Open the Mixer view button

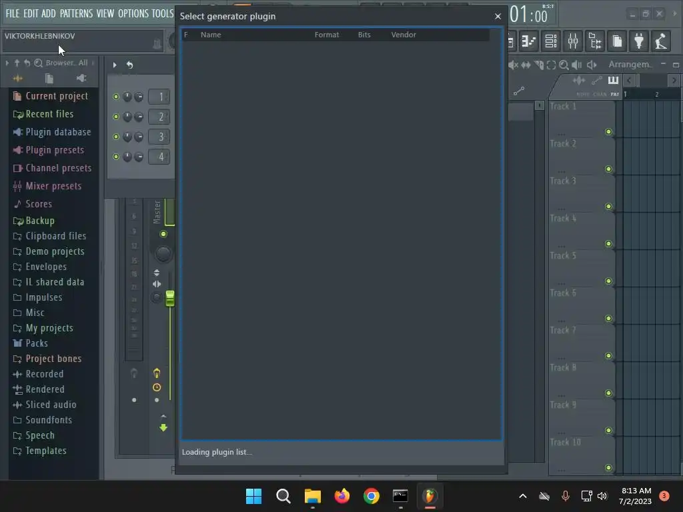point(573,41)
